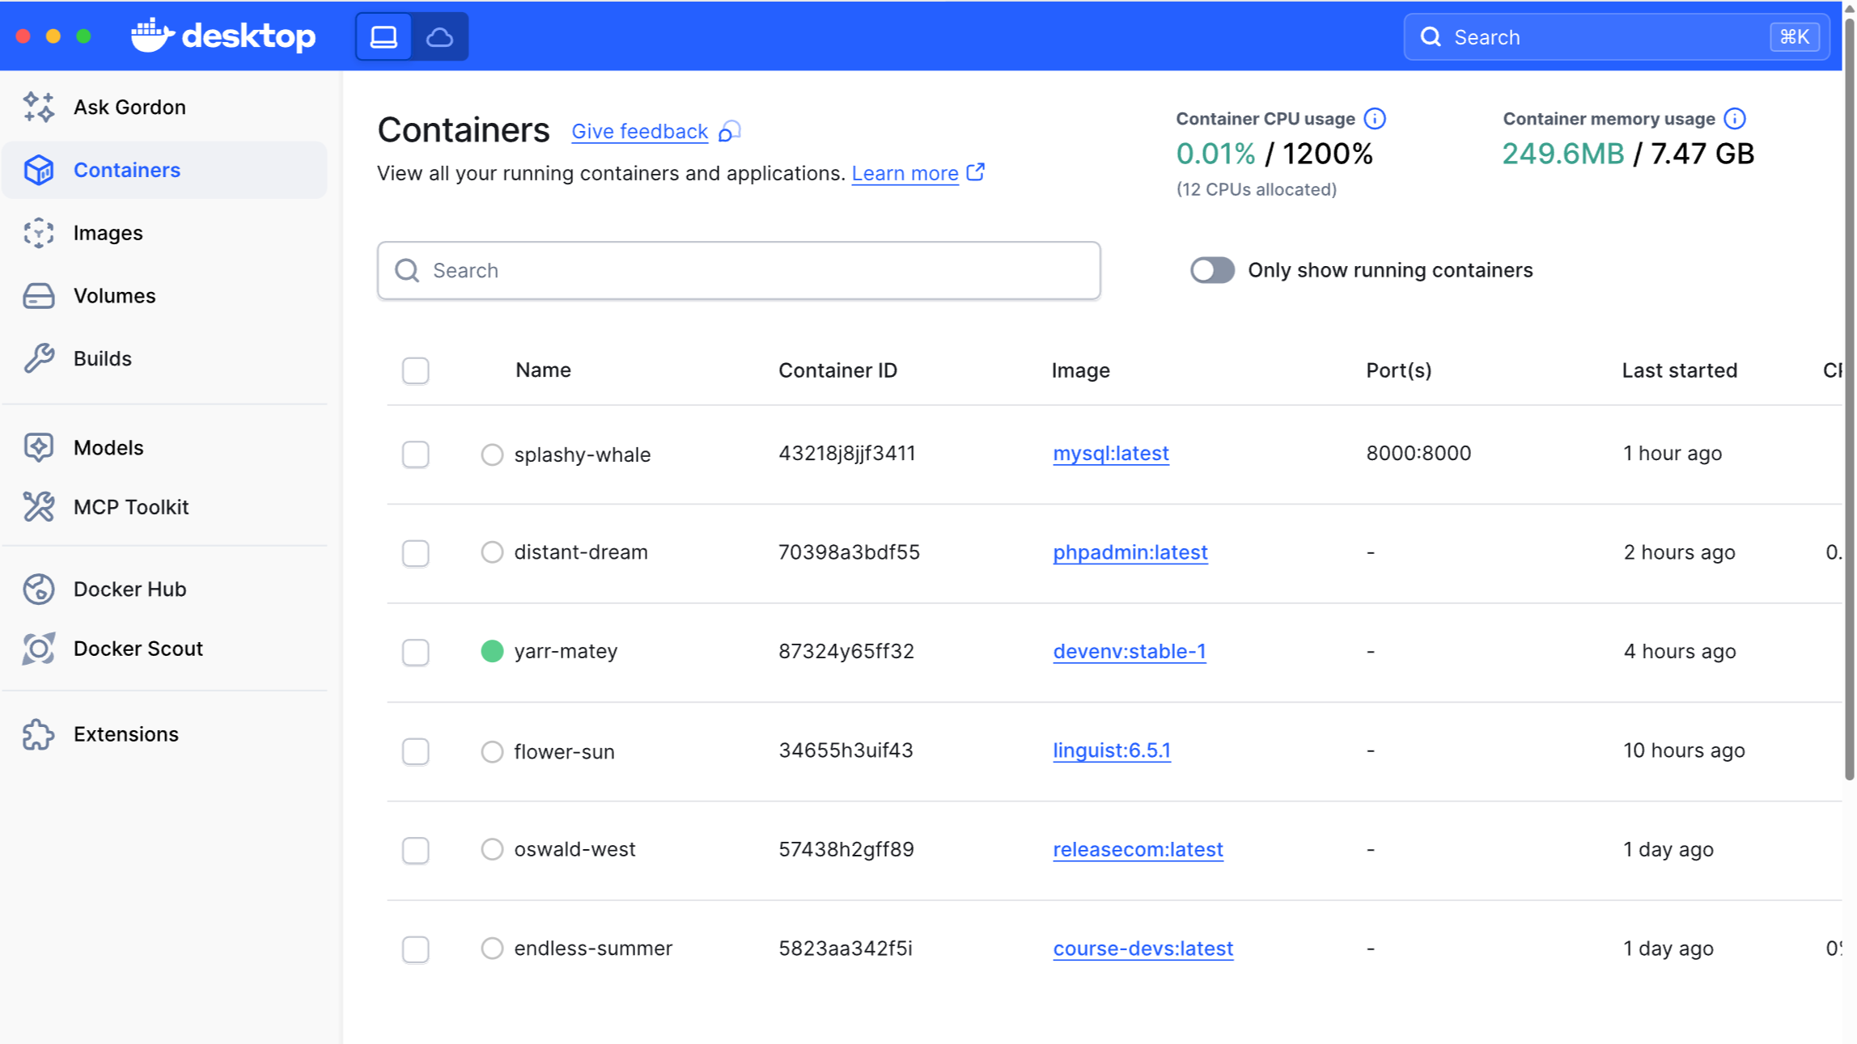Check the select-all containers checkbox
The width and height of the screenshot is (1857, 1044).
point(415,370)
